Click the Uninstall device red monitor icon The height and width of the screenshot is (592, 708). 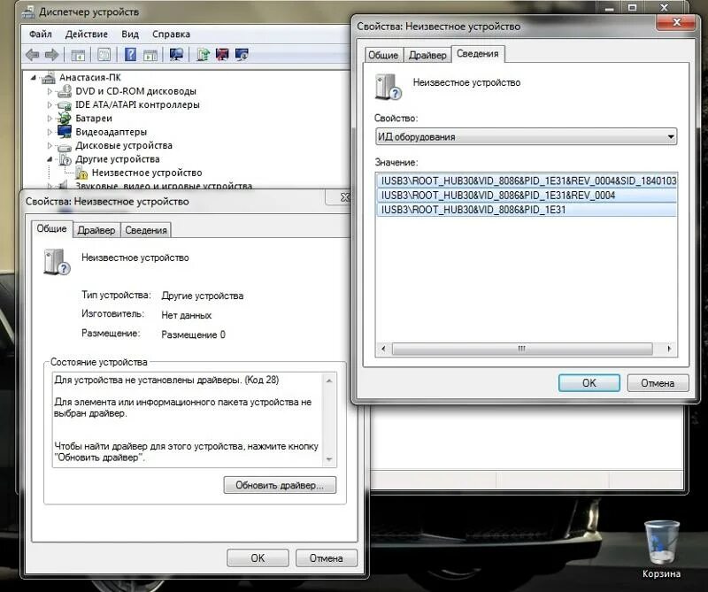[x=222, y=55]
